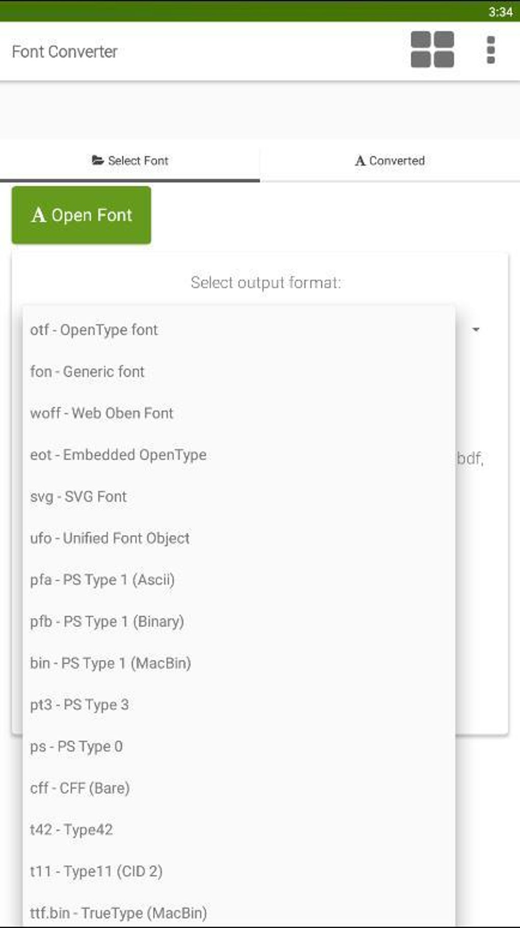This screenshot has width=520, height=928.
Task: Choose bin - PS Type 1 (MacBin)
Action: point(111,663)
